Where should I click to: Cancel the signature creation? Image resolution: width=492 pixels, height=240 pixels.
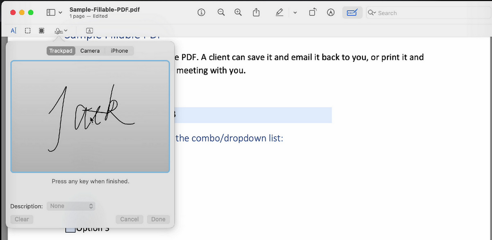pyautogui.click(x=130, y=219)
